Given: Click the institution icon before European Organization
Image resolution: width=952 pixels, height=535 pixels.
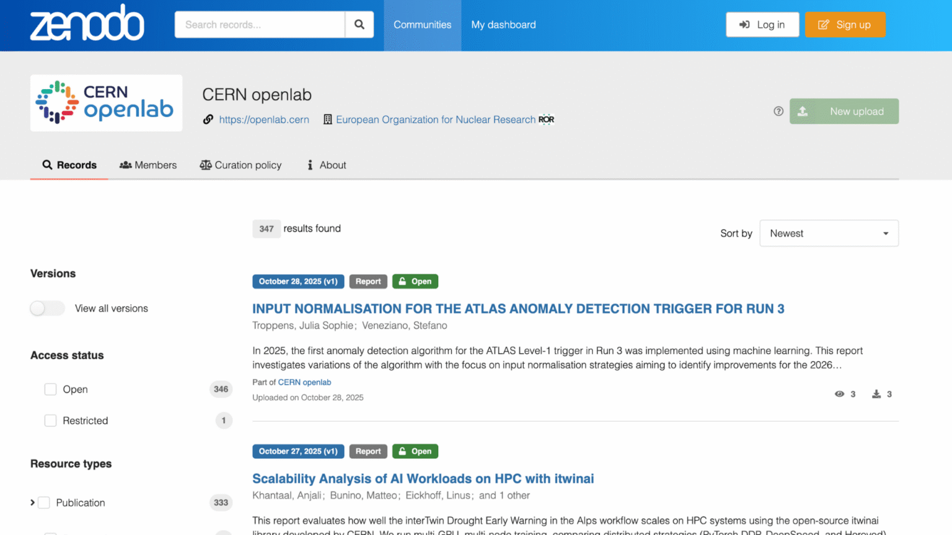Looking at the screenshot, I should point(328,120).
